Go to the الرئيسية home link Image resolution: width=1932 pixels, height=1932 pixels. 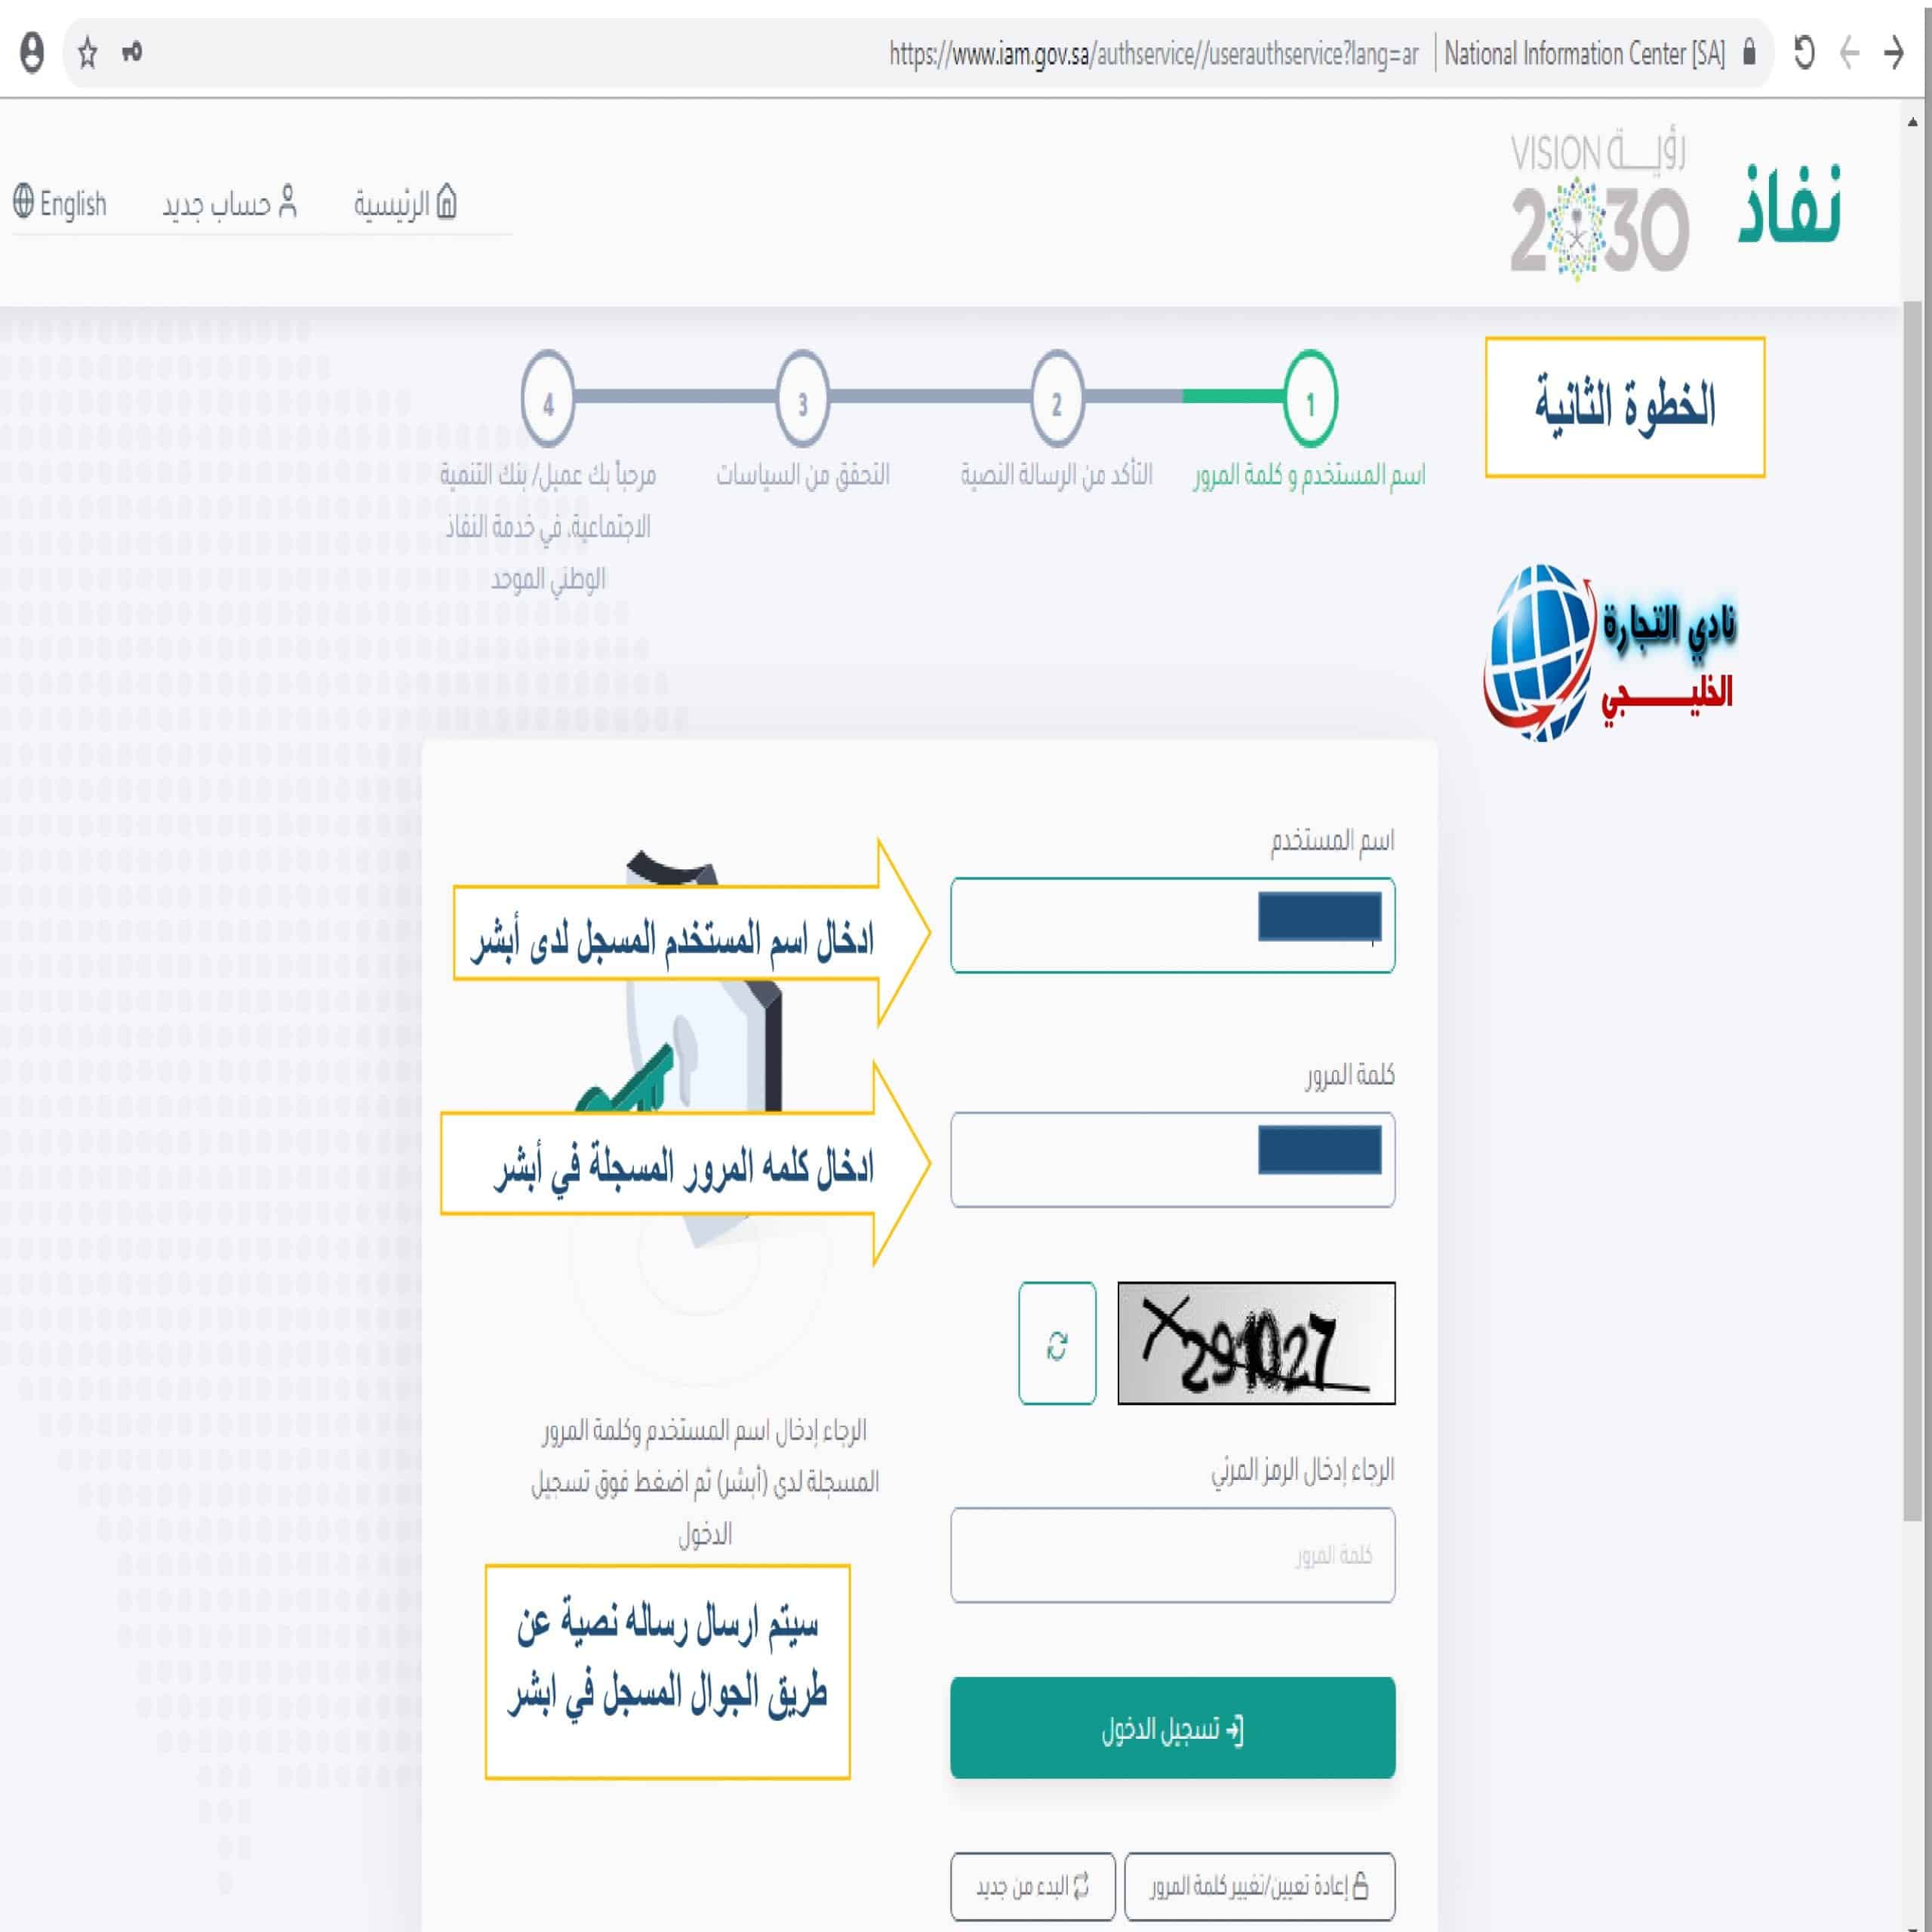tap(405, 203)
